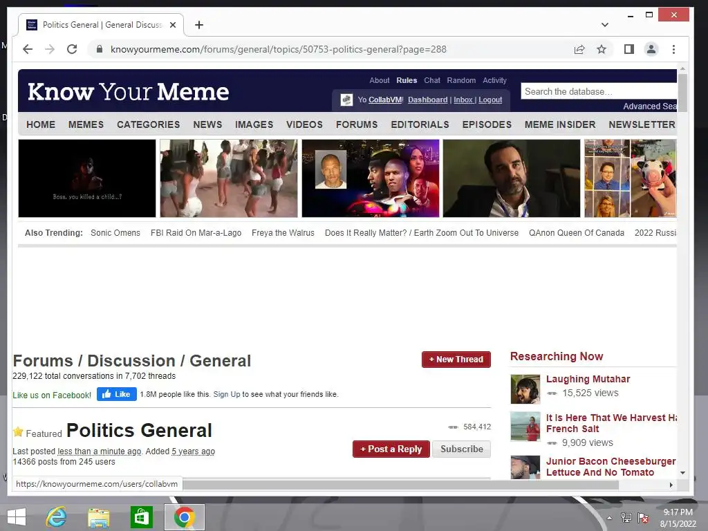
Task: Click the padlock site info icon
Action: tap(100, 49)
